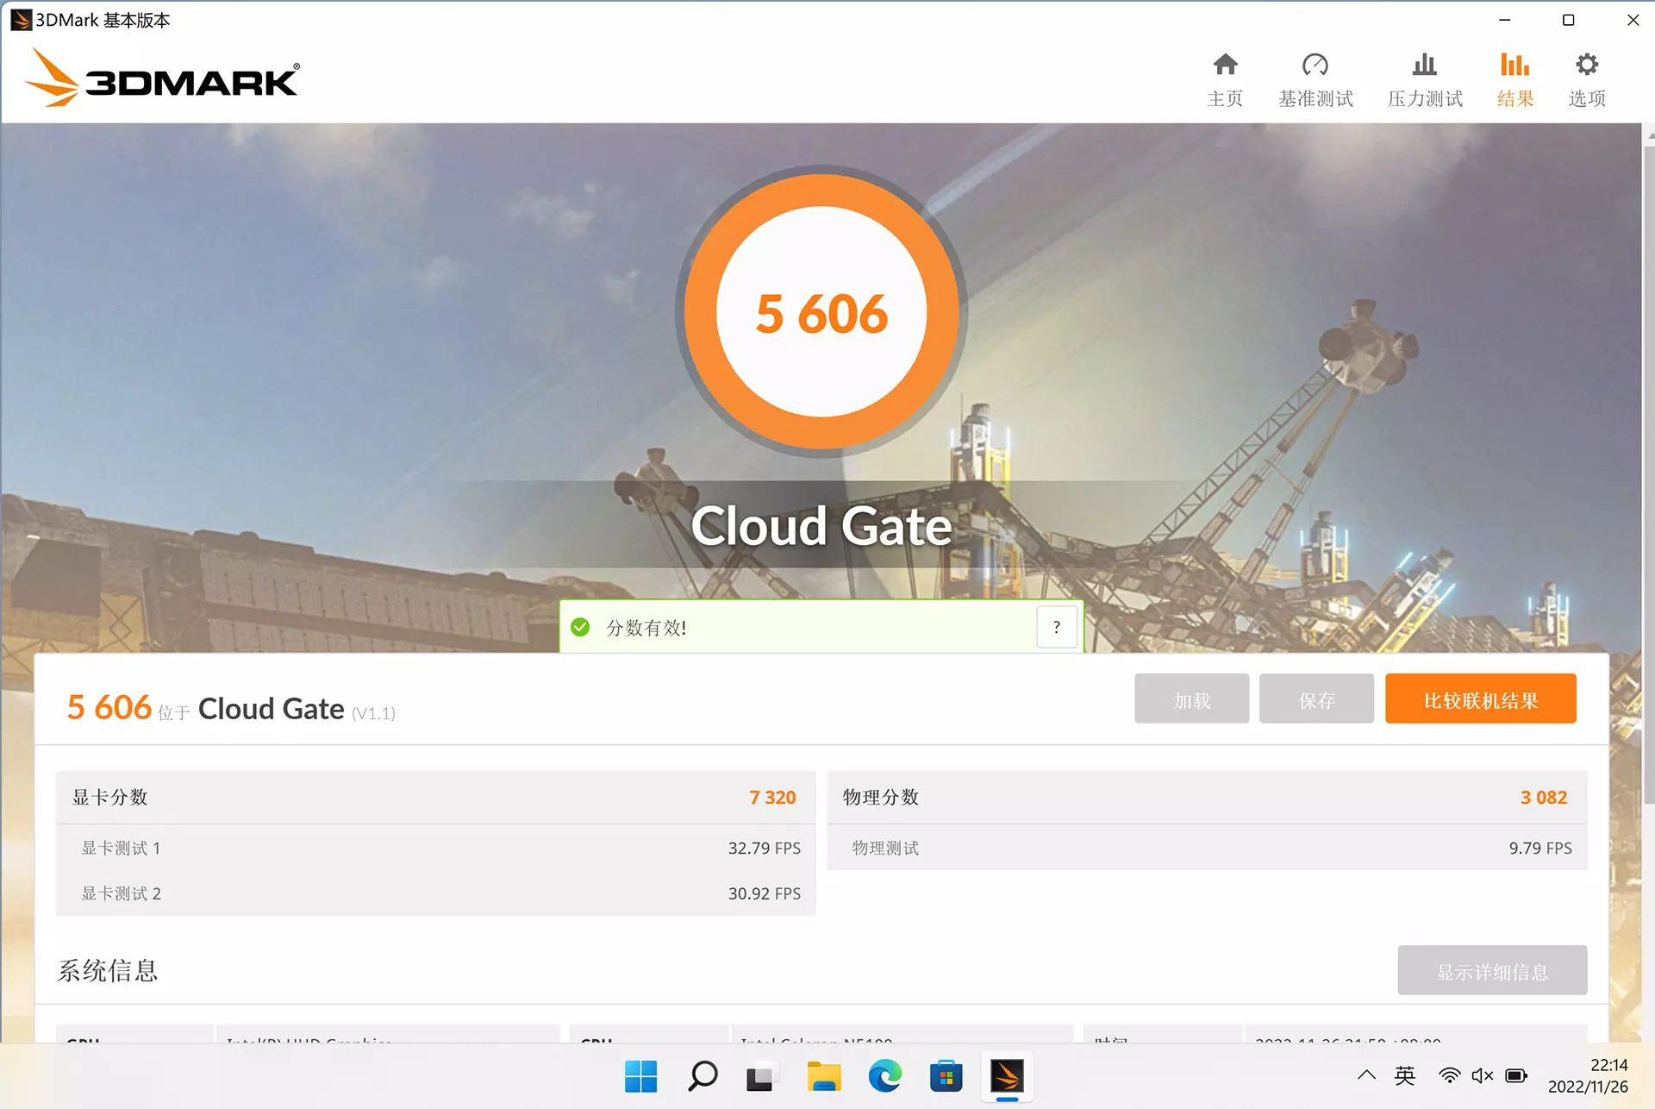
Task: Open the 选项 options tab
Action: pyautogui.click(x=1587, y=80)
